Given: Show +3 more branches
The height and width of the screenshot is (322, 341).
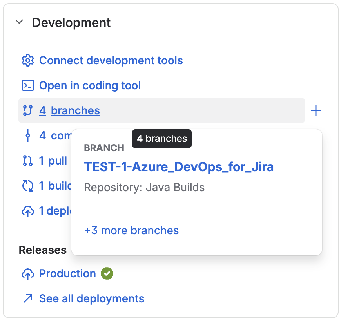Looking at the screenshot, I should 132,230.
